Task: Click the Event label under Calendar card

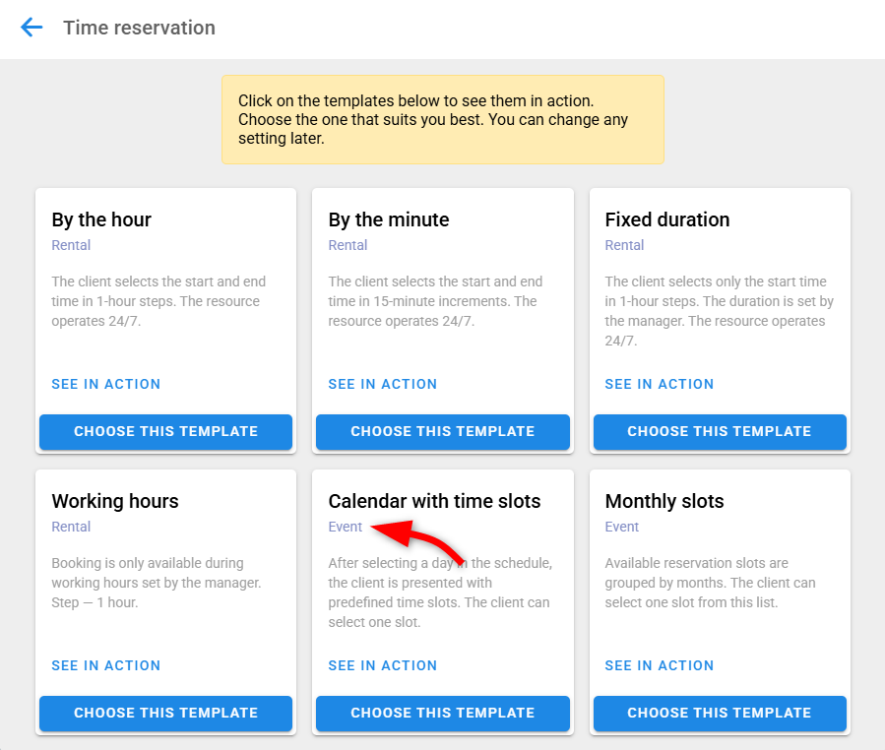Action: coord(346,527)
